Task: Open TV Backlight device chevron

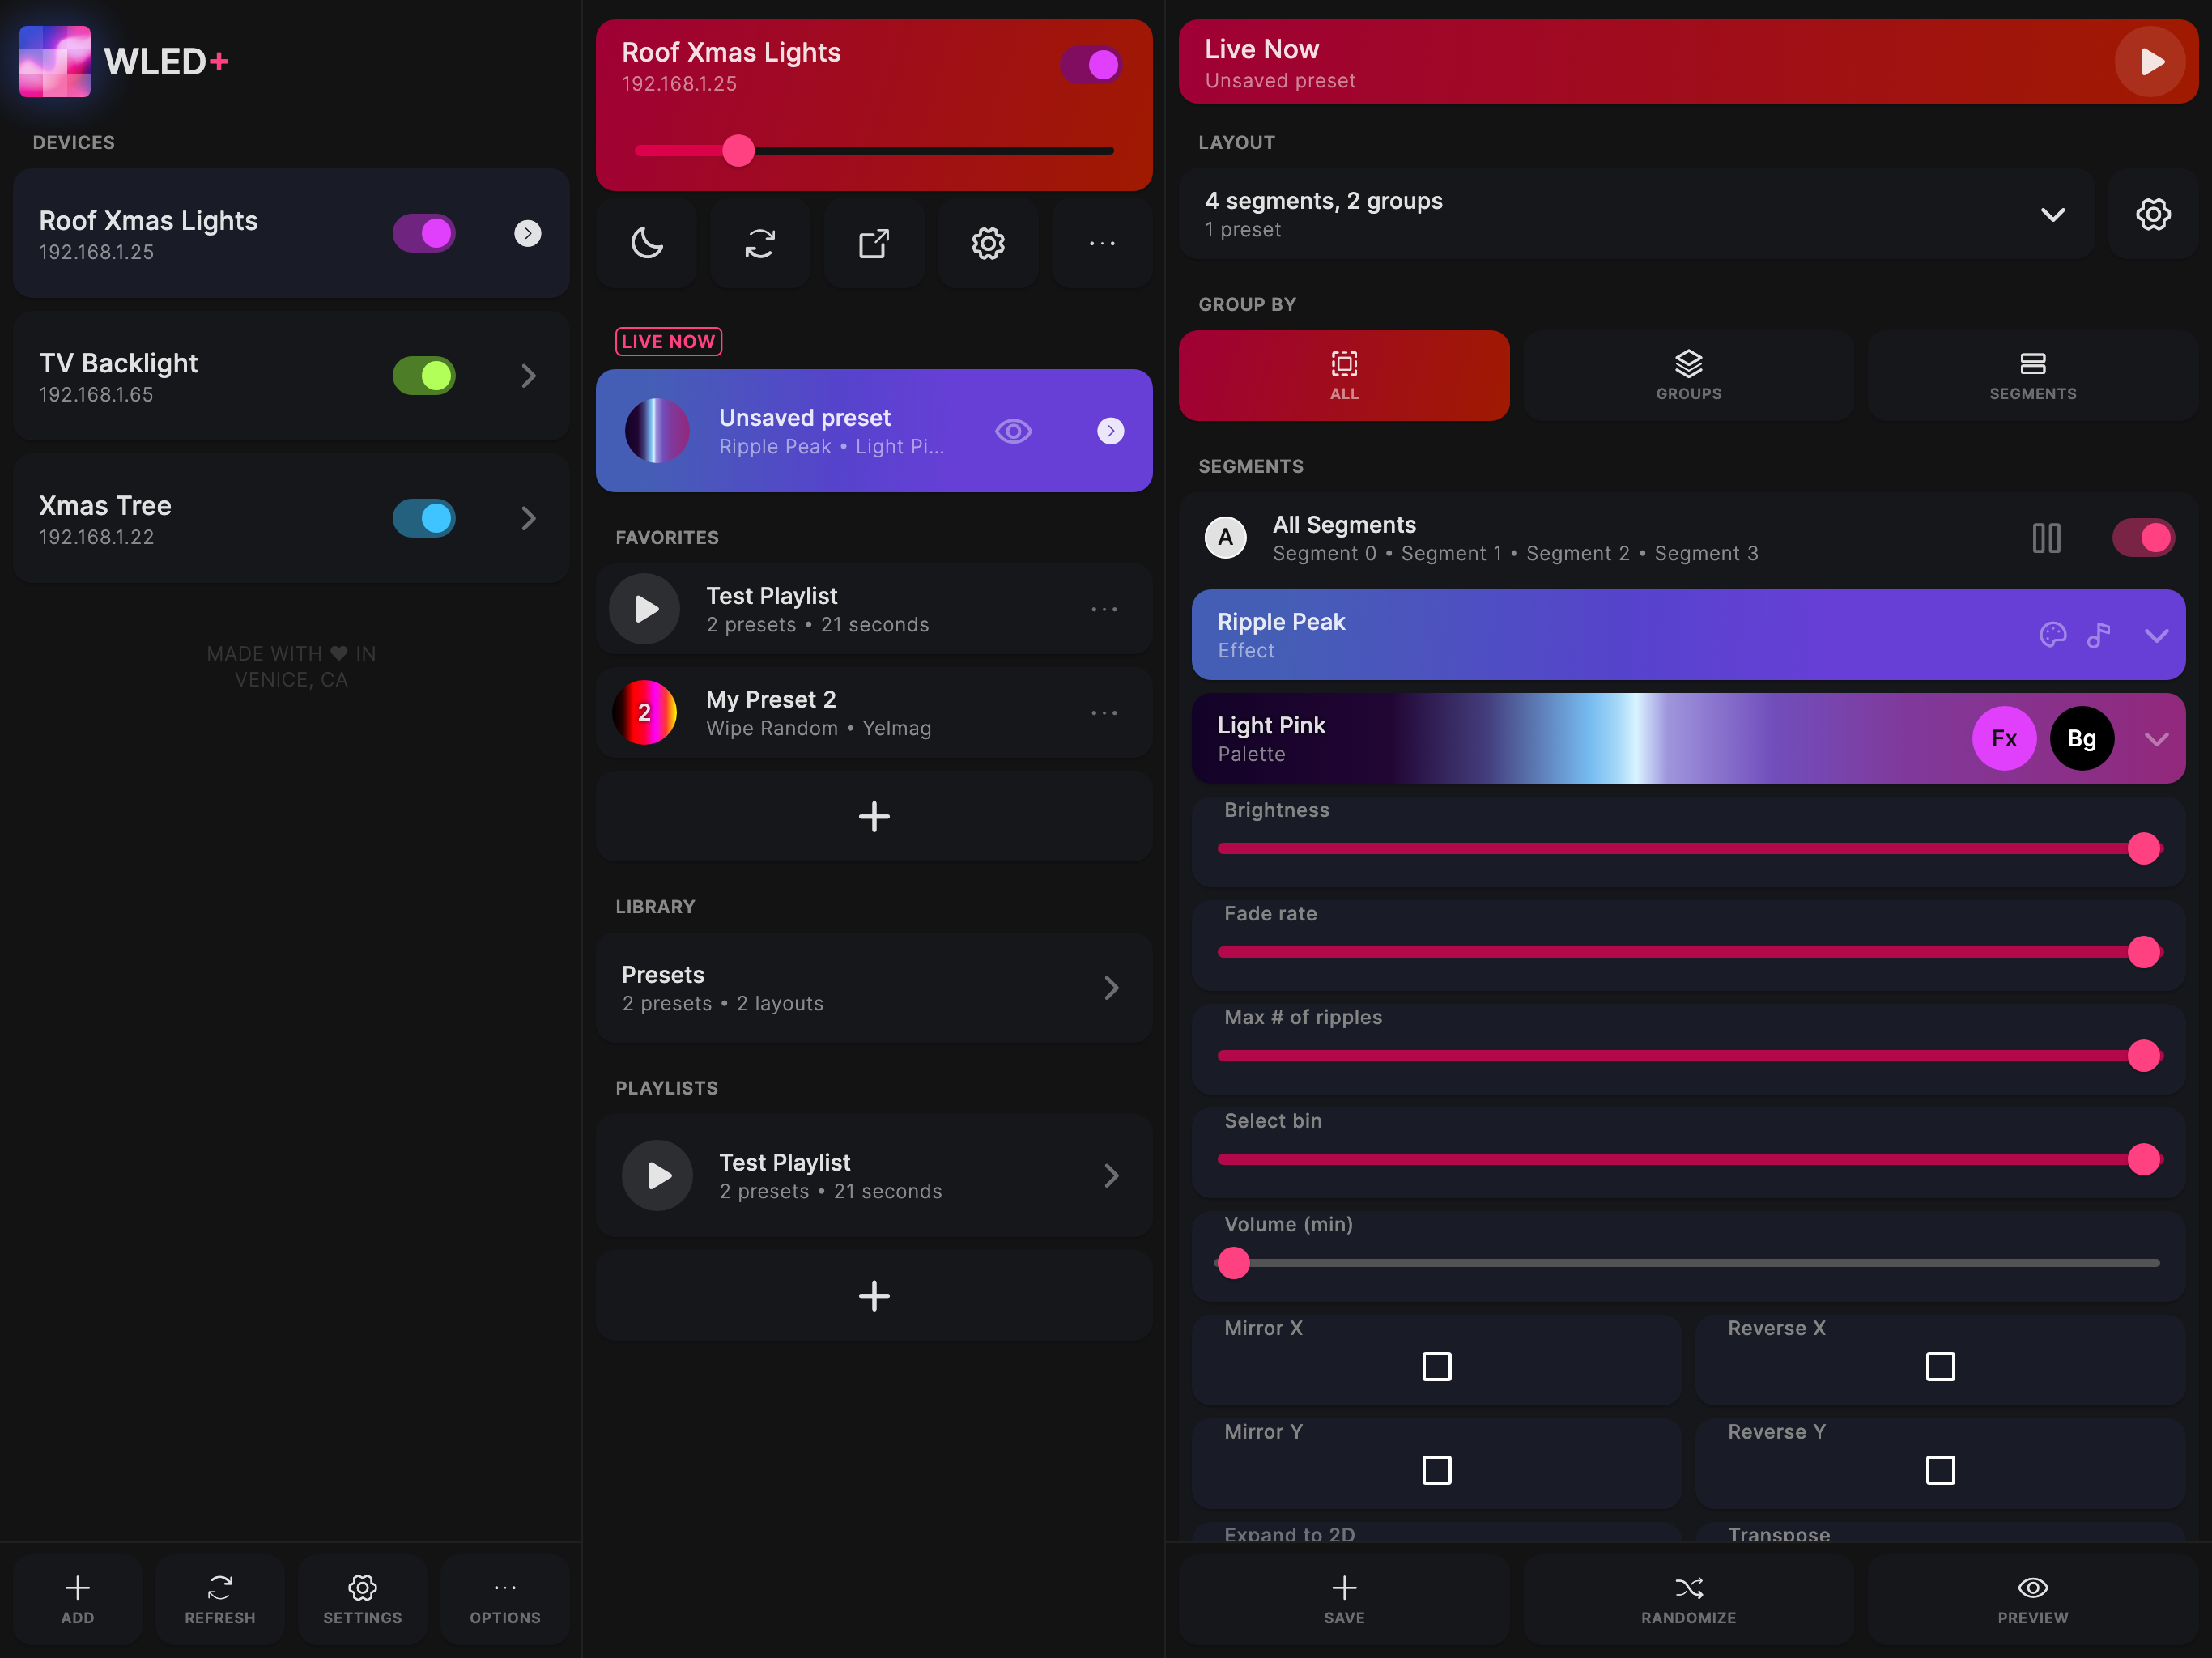Action: coord(528,376)
